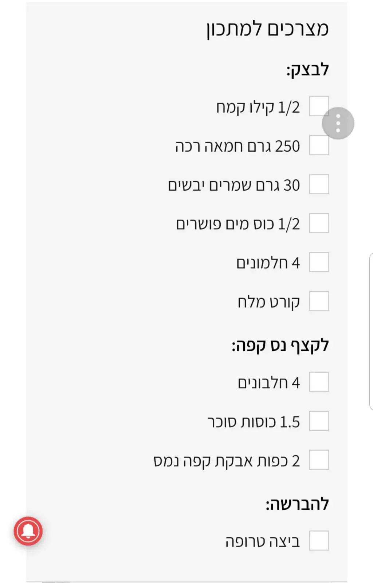Mark 30 גרם שמרים יבשים checkbox
The image size is (373, 583).
pyautogui.click(x=319, y=184)
